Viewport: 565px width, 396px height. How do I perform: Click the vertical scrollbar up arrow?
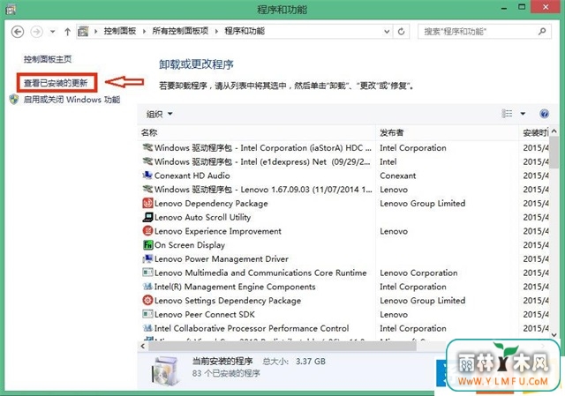554,131
